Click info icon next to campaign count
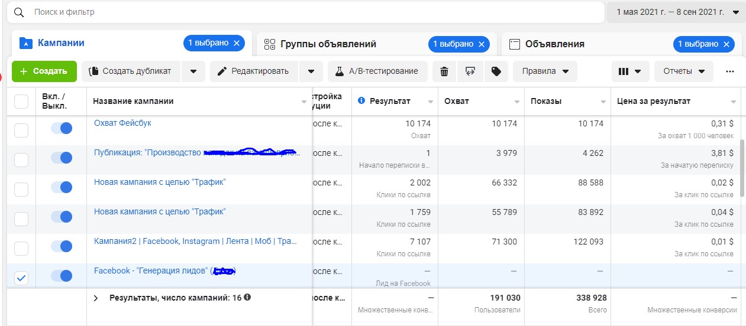This screenshot has height=326, width=746. (x=247, y=298)
